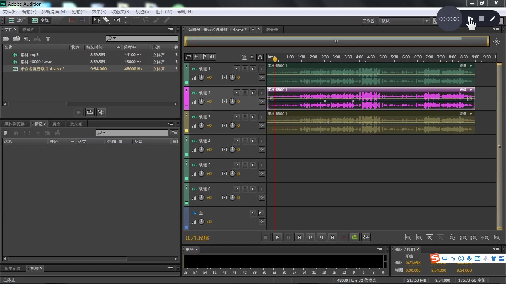Open the 工作区 workspace dropdown

pos(405,21)
